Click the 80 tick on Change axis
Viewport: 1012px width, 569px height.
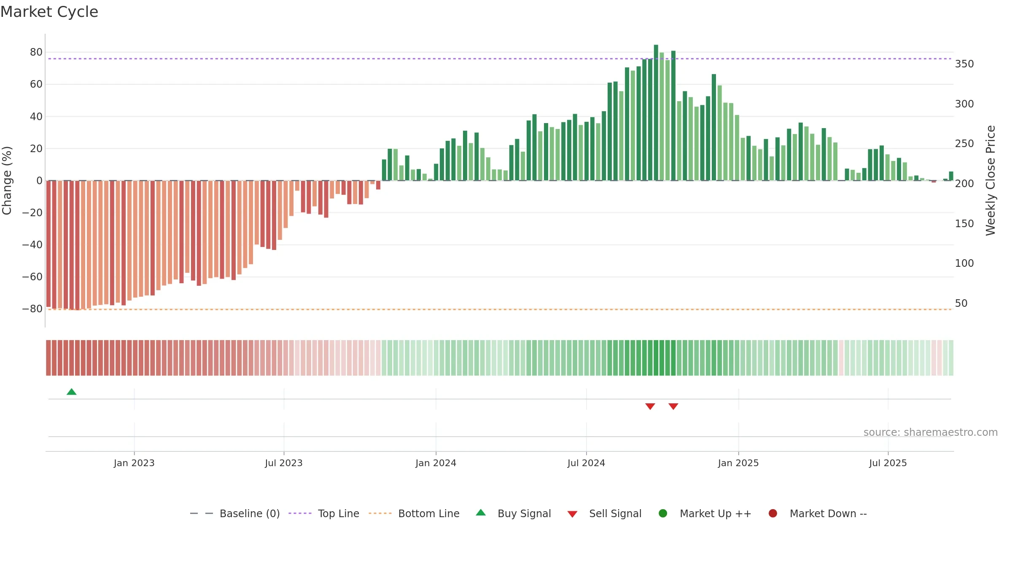(x=36, y=52)
